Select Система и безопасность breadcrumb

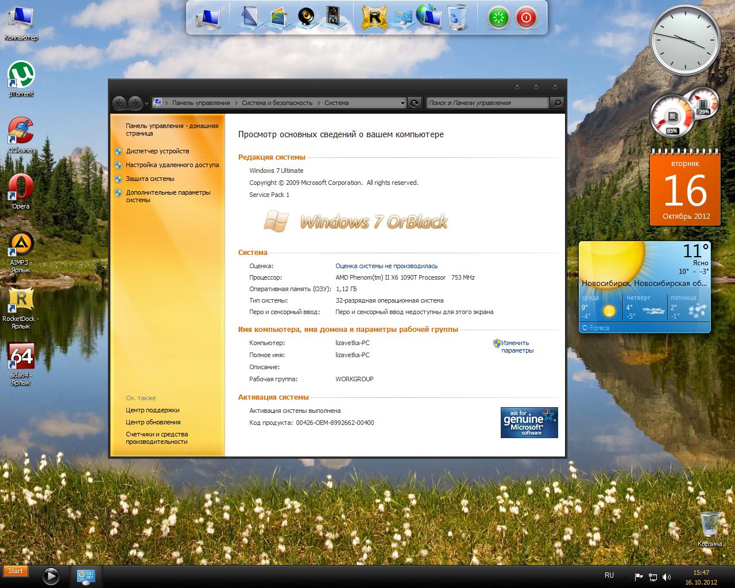click(277, 103)
